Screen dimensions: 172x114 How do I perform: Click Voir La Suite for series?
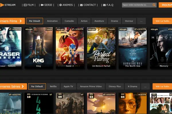point(162,86)
